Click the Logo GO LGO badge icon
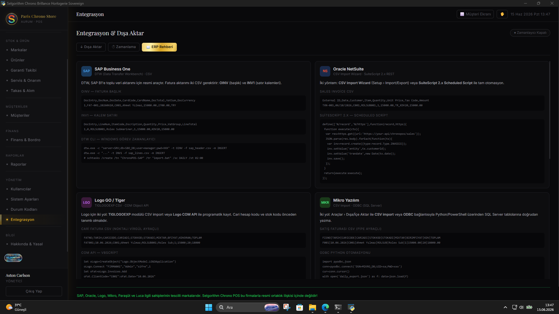The image size is (559, 314). coord(87,203)
